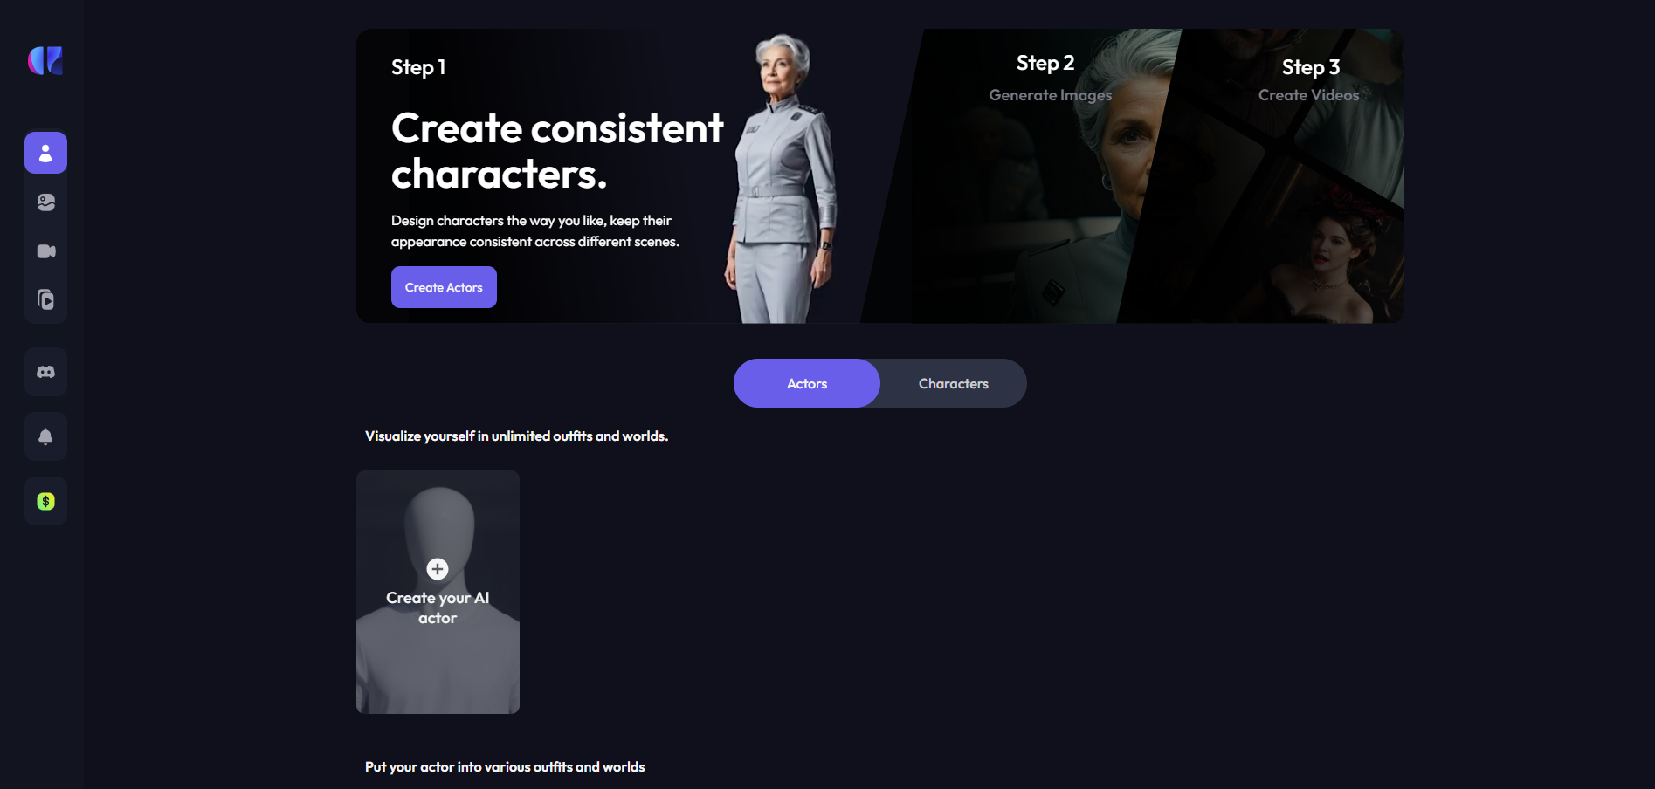This screenshot has width=1655, height=789.
Task: Click the Create consistent characters headline
Action: (x=557, y=151)
